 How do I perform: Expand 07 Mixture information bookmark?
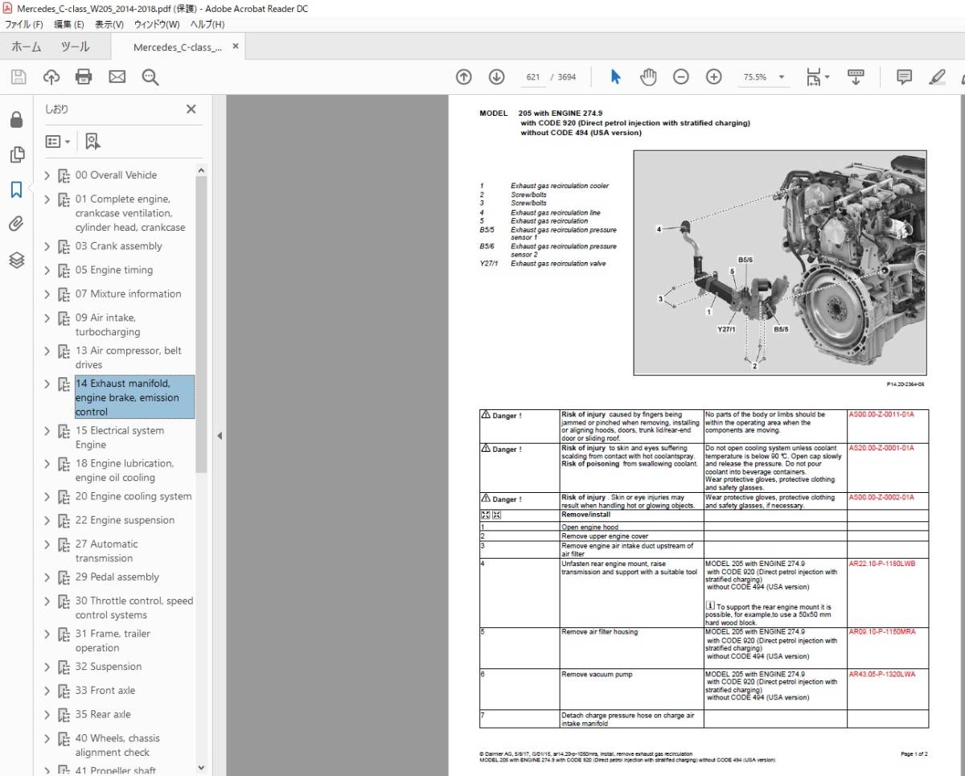(47, 294)
